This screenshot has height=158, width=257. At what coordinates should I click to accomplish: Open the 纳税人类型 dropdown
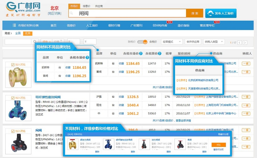pyautogui.click(x=214, y=42)
